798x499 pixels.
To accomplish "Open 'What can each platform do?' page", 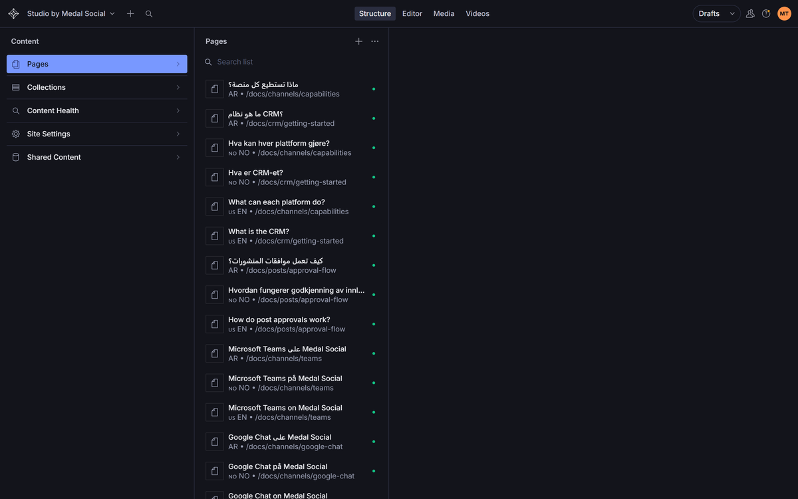I will click(291, 206).
